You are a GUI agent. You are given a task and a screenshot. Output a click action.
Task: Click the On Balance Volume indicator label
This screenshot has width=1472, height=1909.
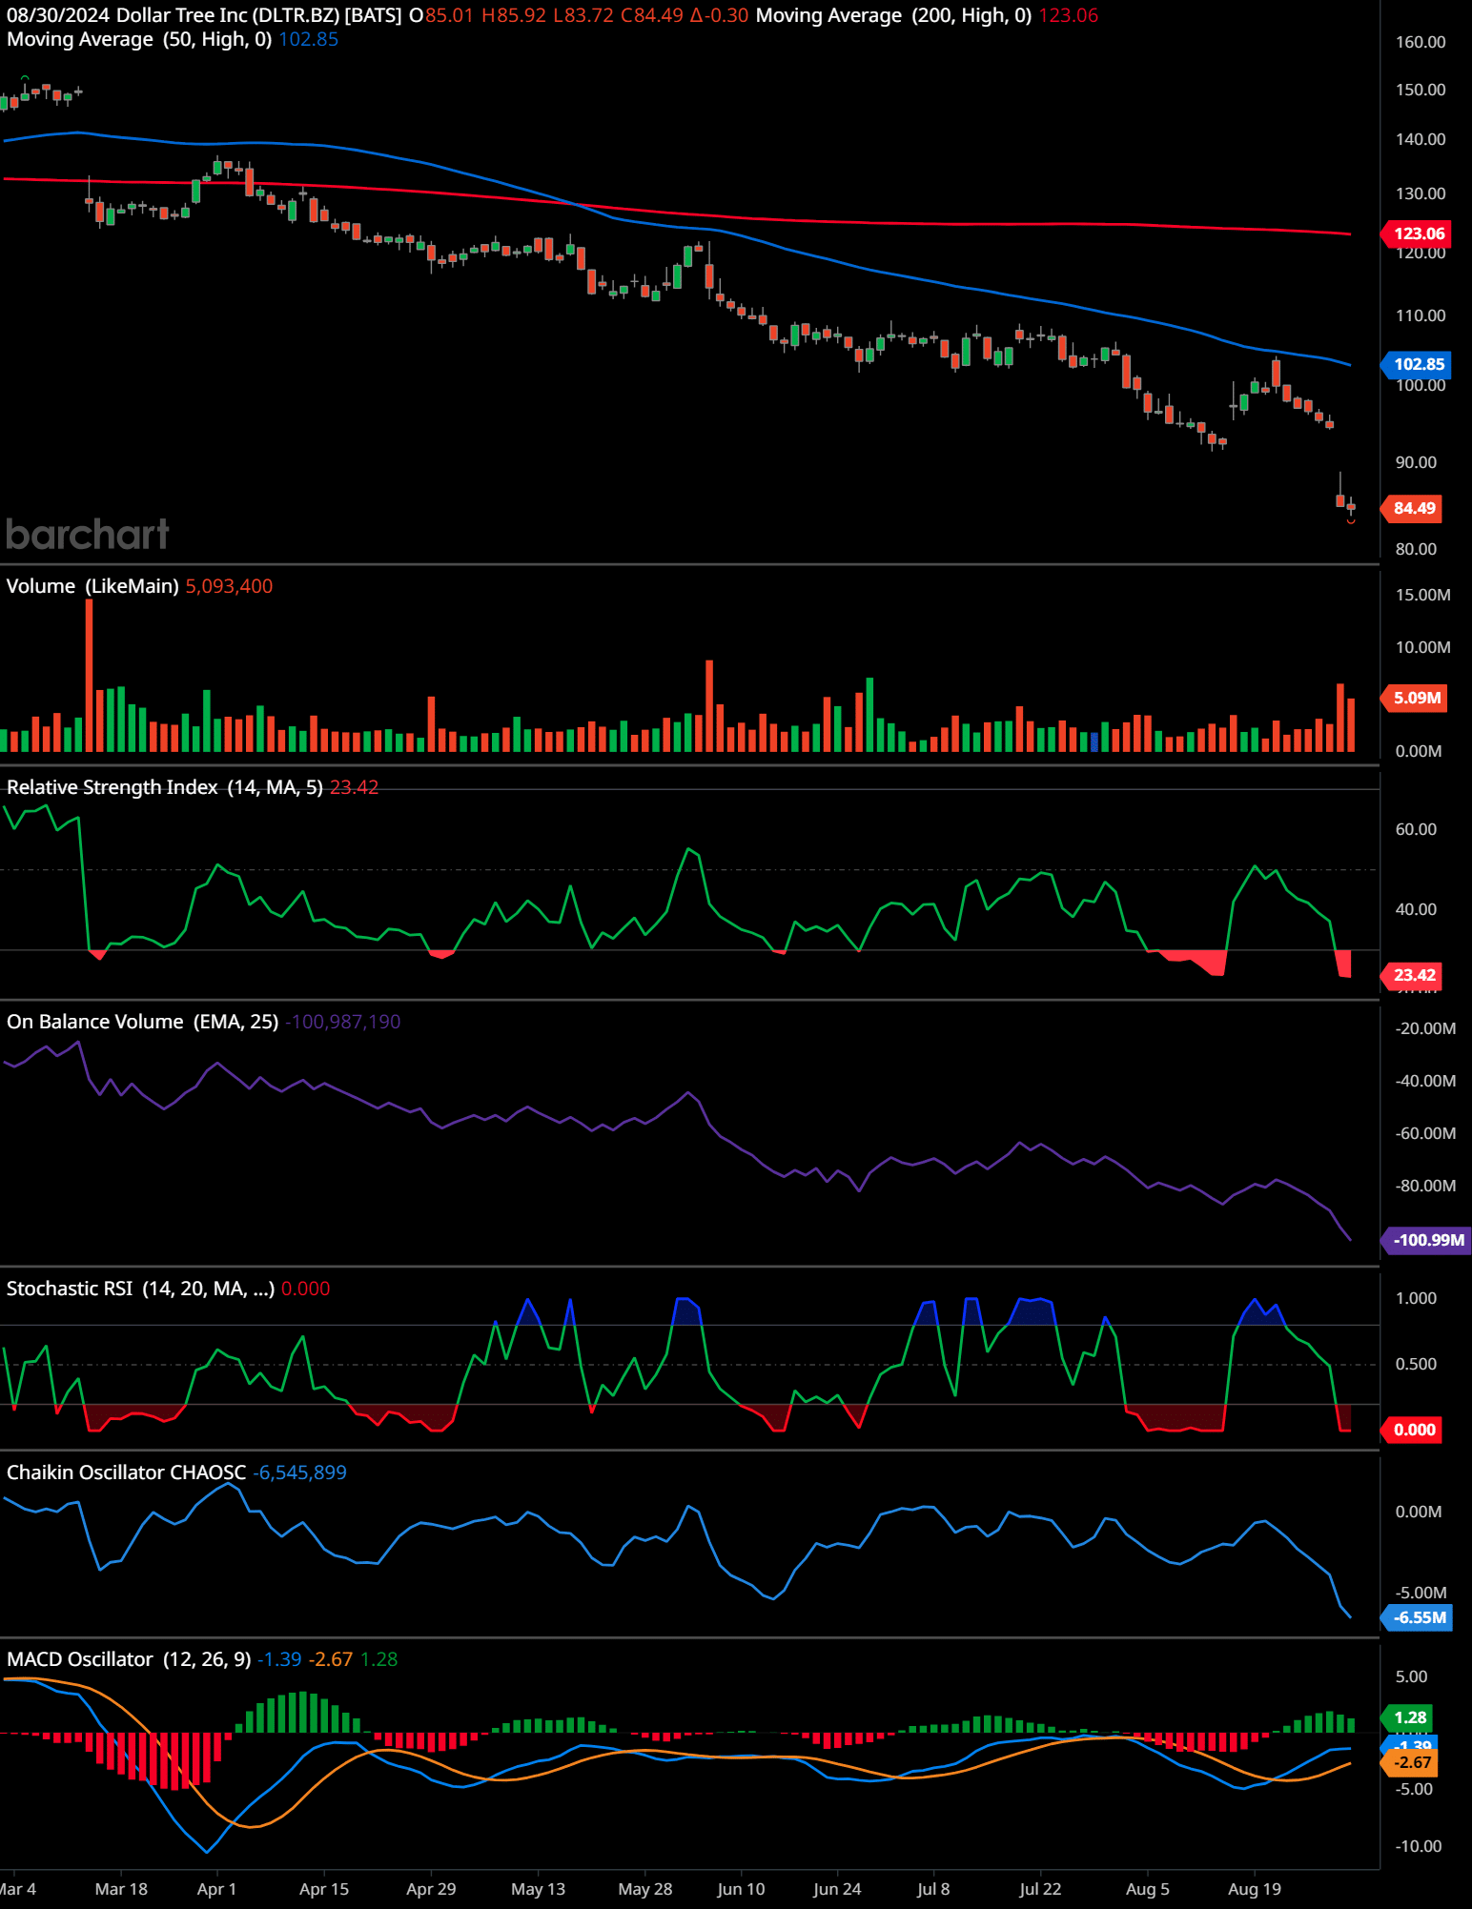click(143, 1022)
